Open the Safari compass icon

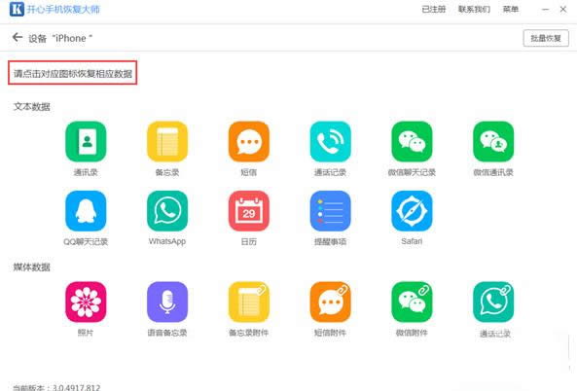coord(412,211)
